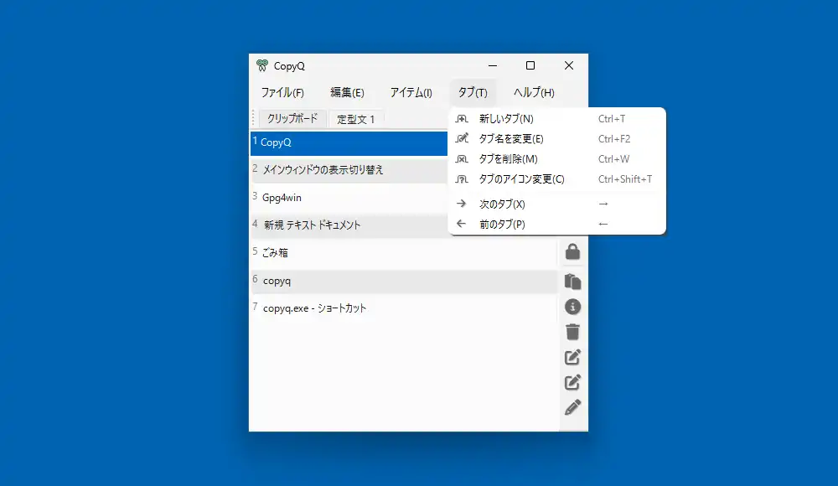838x486 pixels.
Task: Expand the アイテム(I) menu
Action: pyautogui.click(x=411, y=93)
